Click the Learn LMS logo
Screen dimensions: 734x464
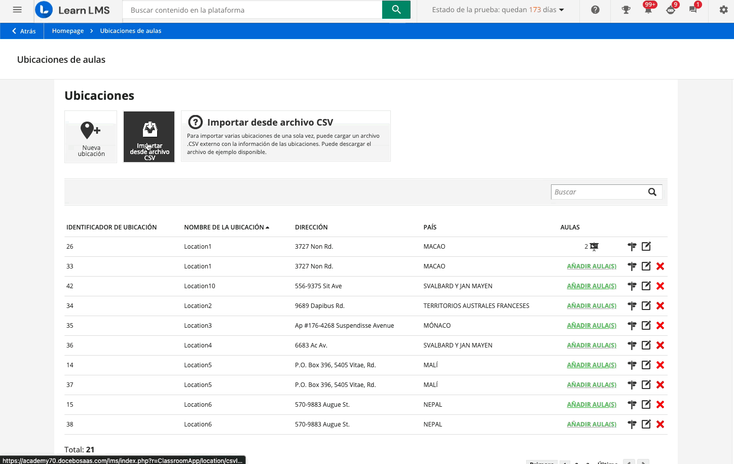tap(72, 10)
